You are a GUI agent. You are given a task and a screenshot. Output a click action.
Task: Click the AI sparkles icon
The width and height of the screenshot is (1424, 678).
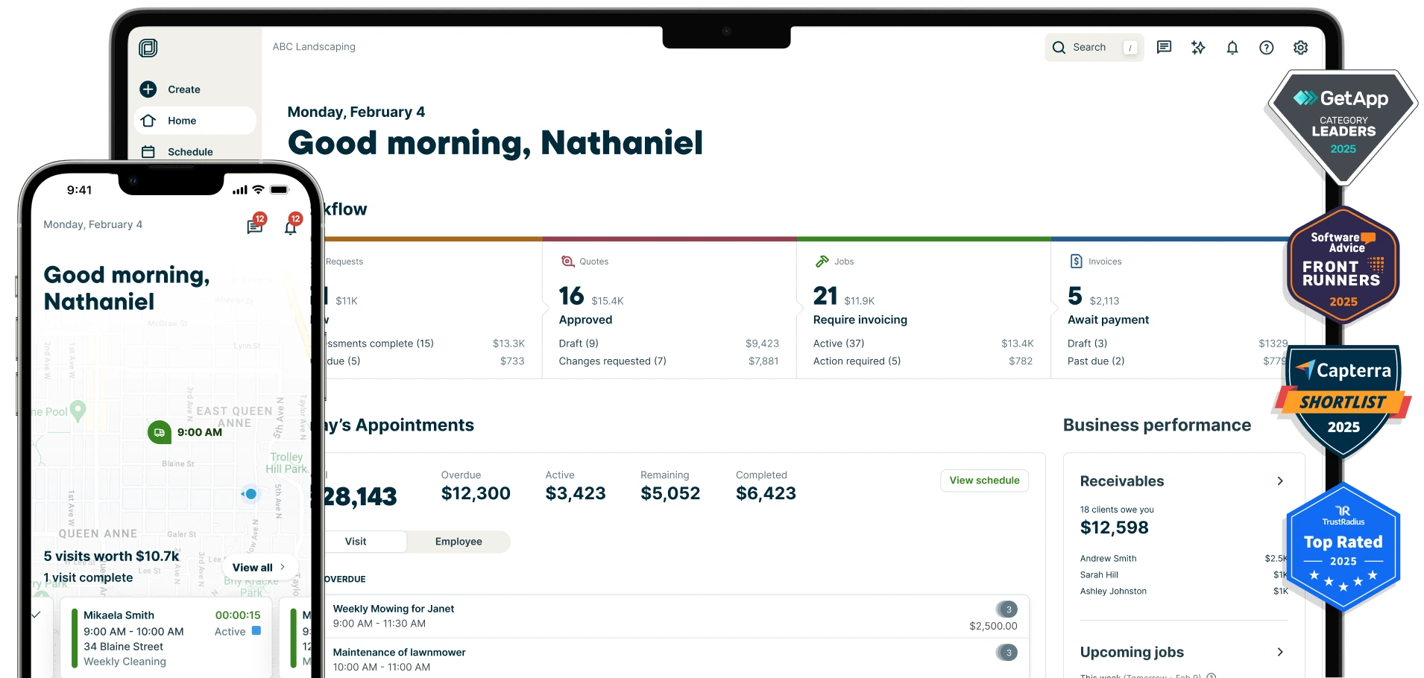[x=1197, y=47]
